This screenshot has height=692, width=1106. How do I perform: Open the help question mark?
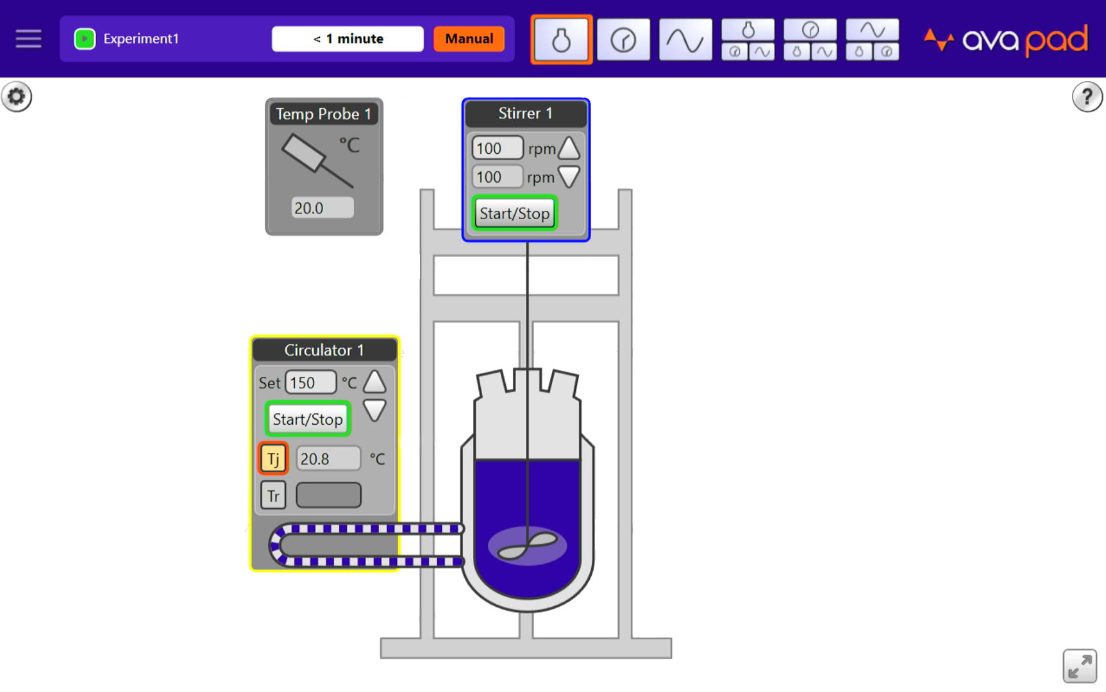[x=1087, y=97]
